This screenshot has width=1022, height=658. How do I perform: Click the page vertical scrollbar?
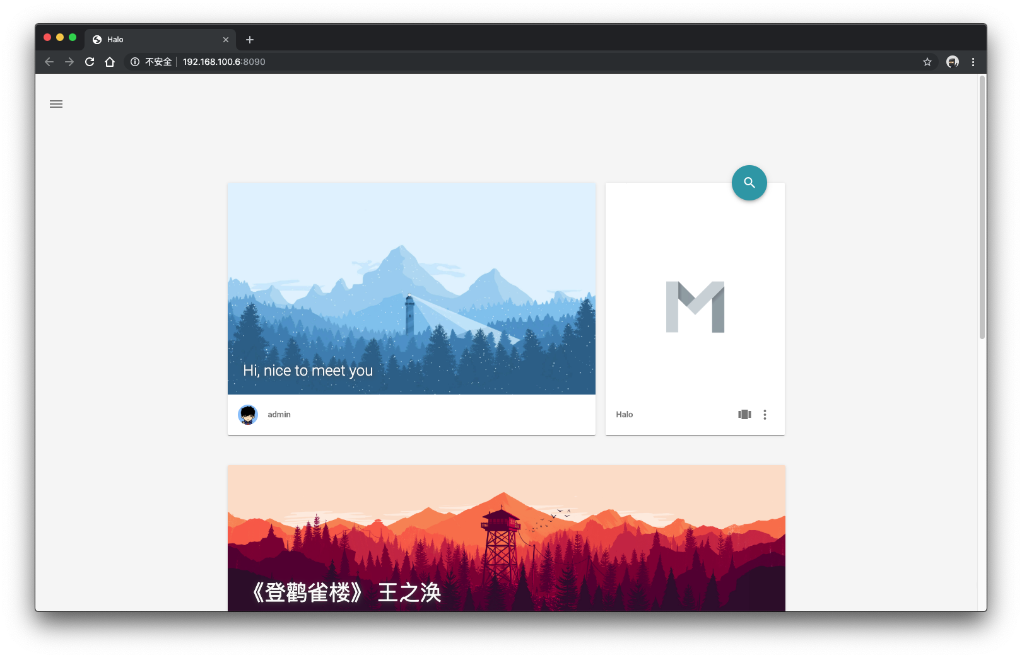(x=982, y=208)
